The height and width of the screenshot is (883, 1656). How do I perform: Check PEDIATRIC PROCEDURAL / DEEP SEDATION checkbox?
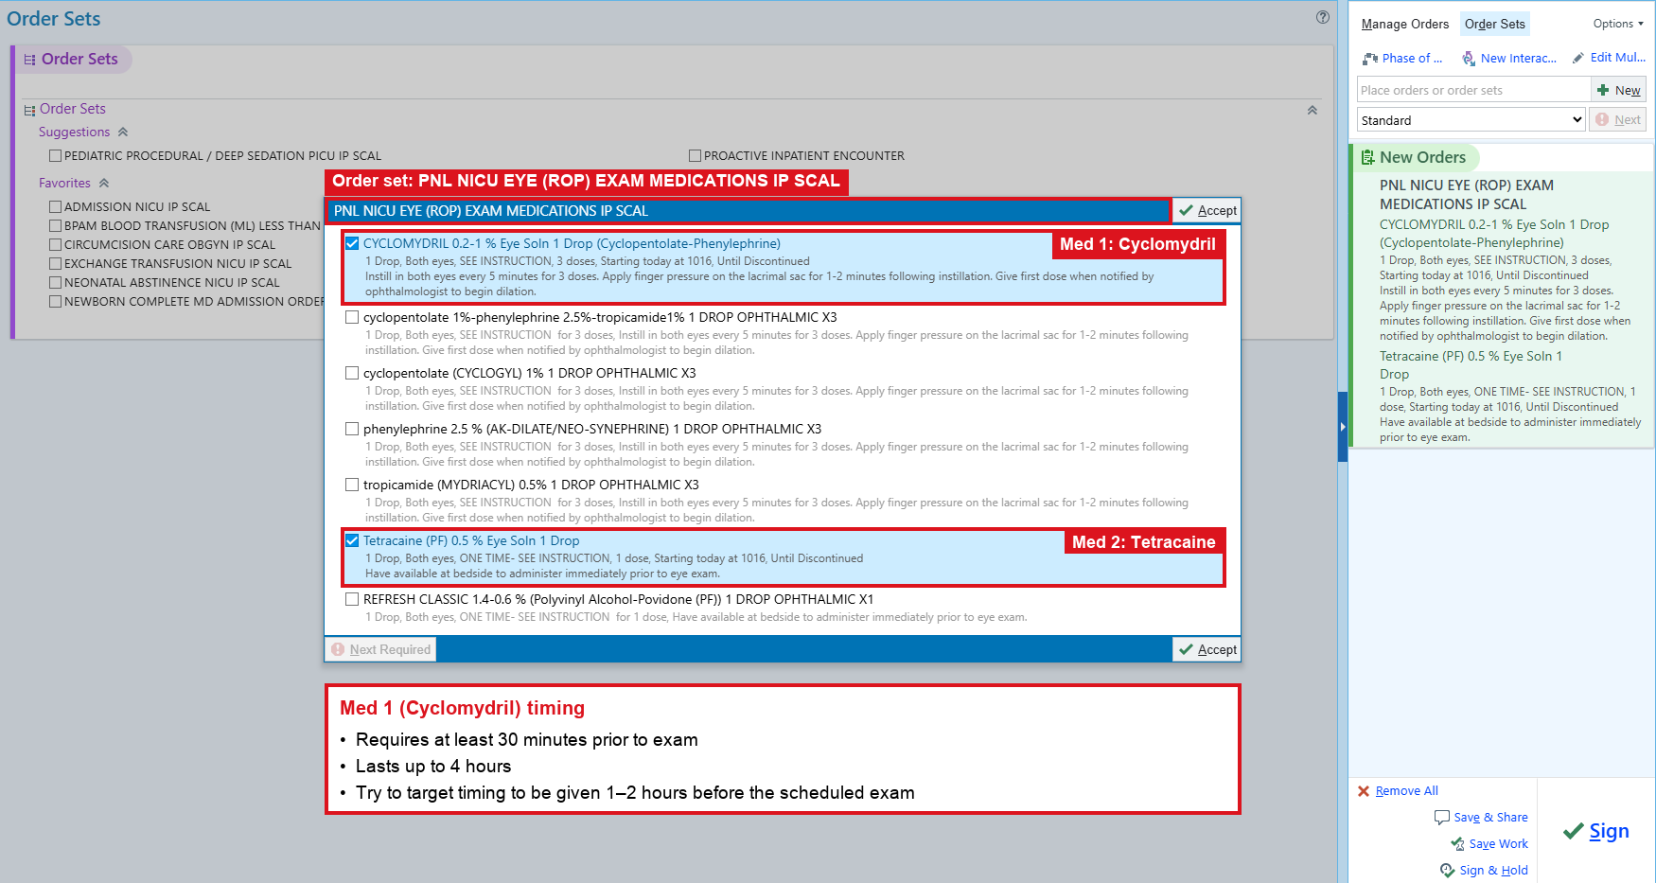[x=56, y=155]
